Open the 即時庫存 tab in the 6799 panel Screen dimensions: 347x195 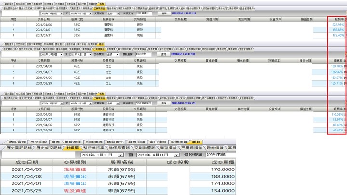point(94,142)
